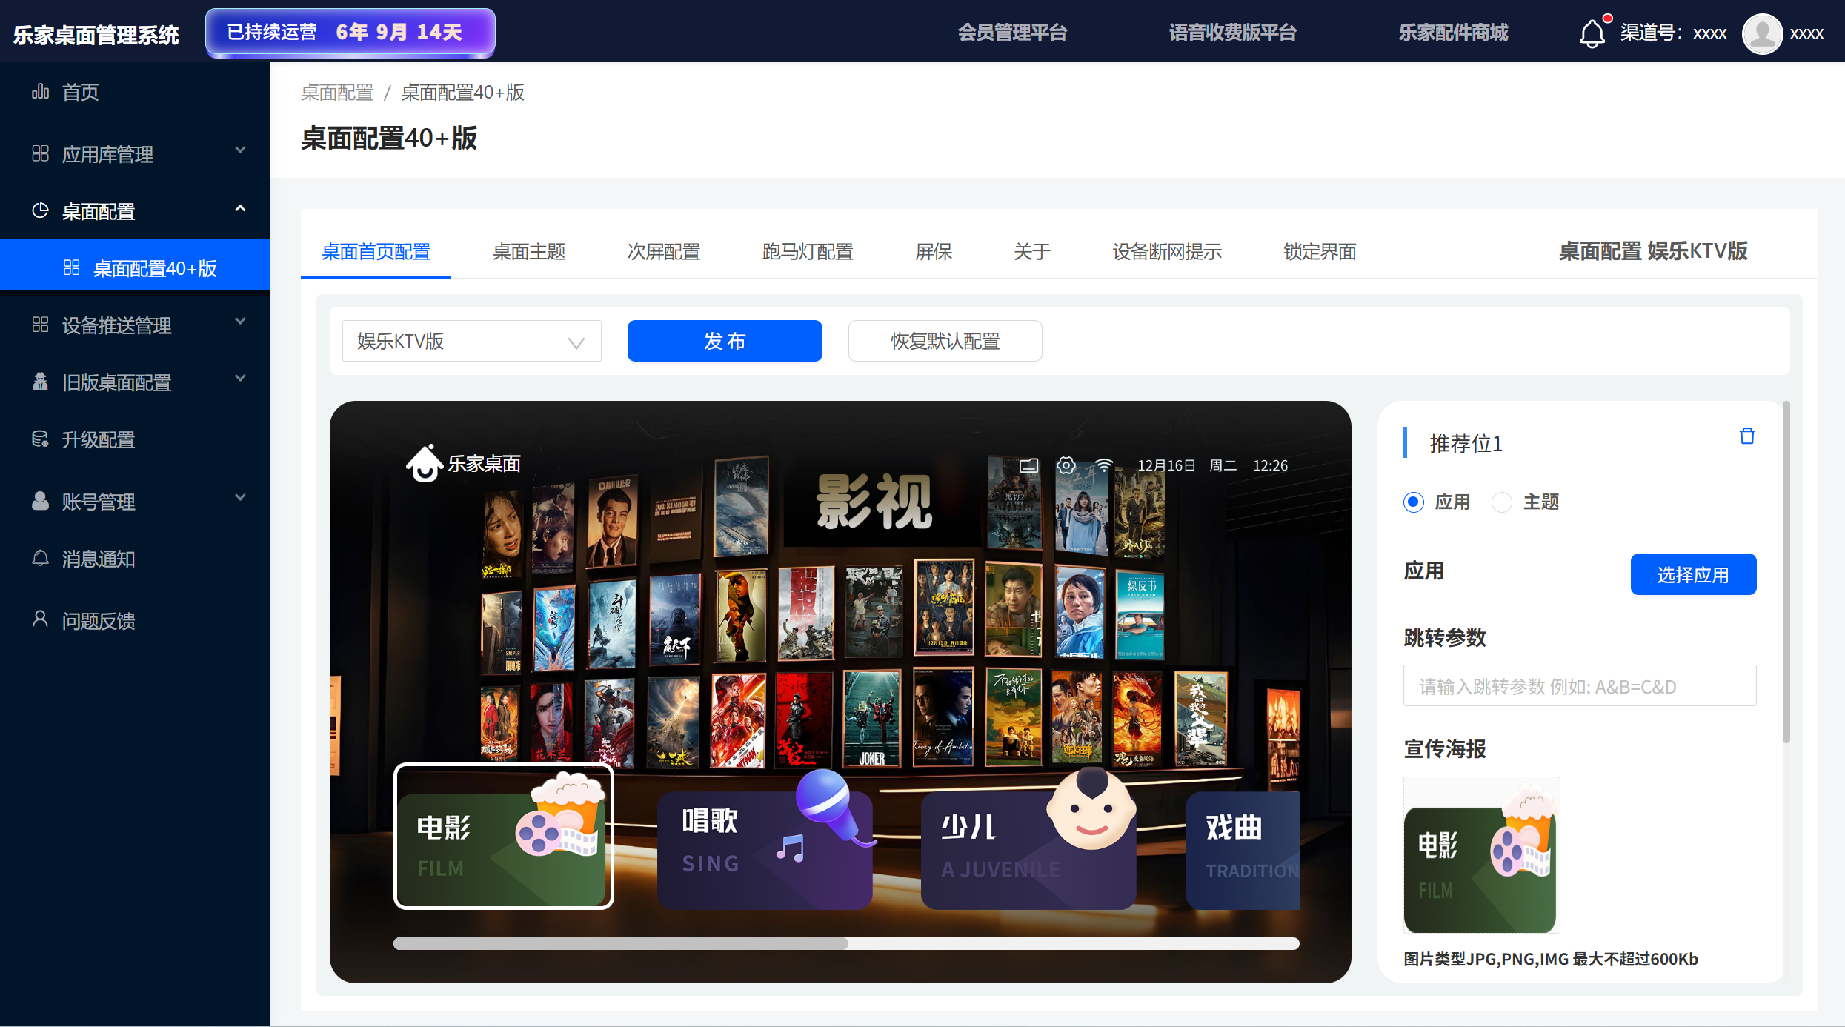The height and width of the screenshot is (1027, 1845).
Task: Switch to the 跑马灯配置 tab
Action: [x=808, y=252]
